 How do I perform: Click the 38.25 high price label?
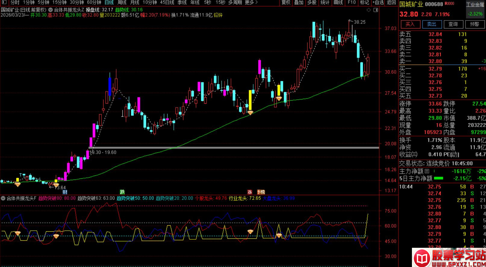(360, 22)
